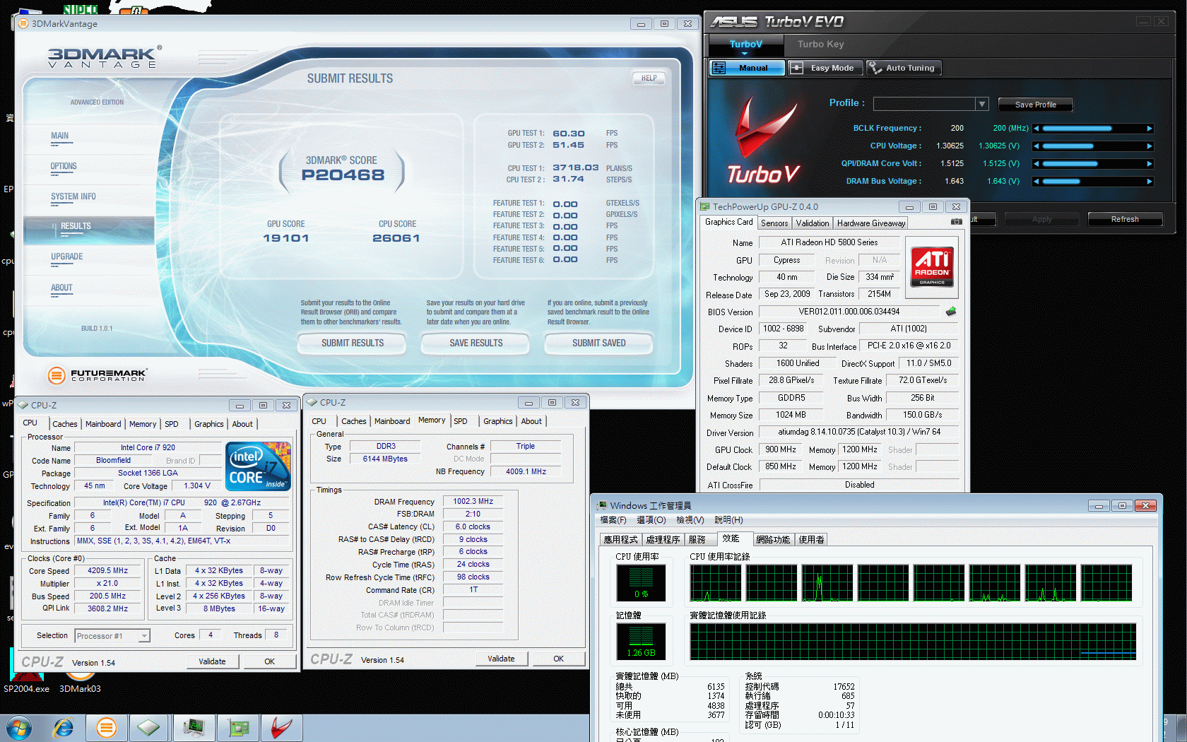
Task: Enable Auto Tuning mode in TurboV
Action: (904, 68)
